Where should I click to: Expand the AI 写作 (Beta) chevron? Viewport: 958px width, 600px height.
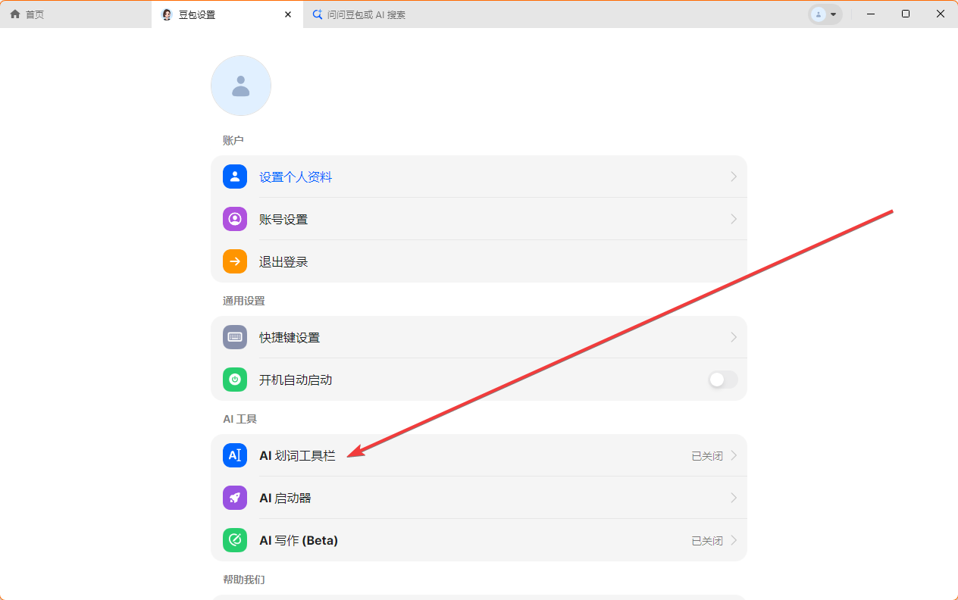tap(734, 540)
